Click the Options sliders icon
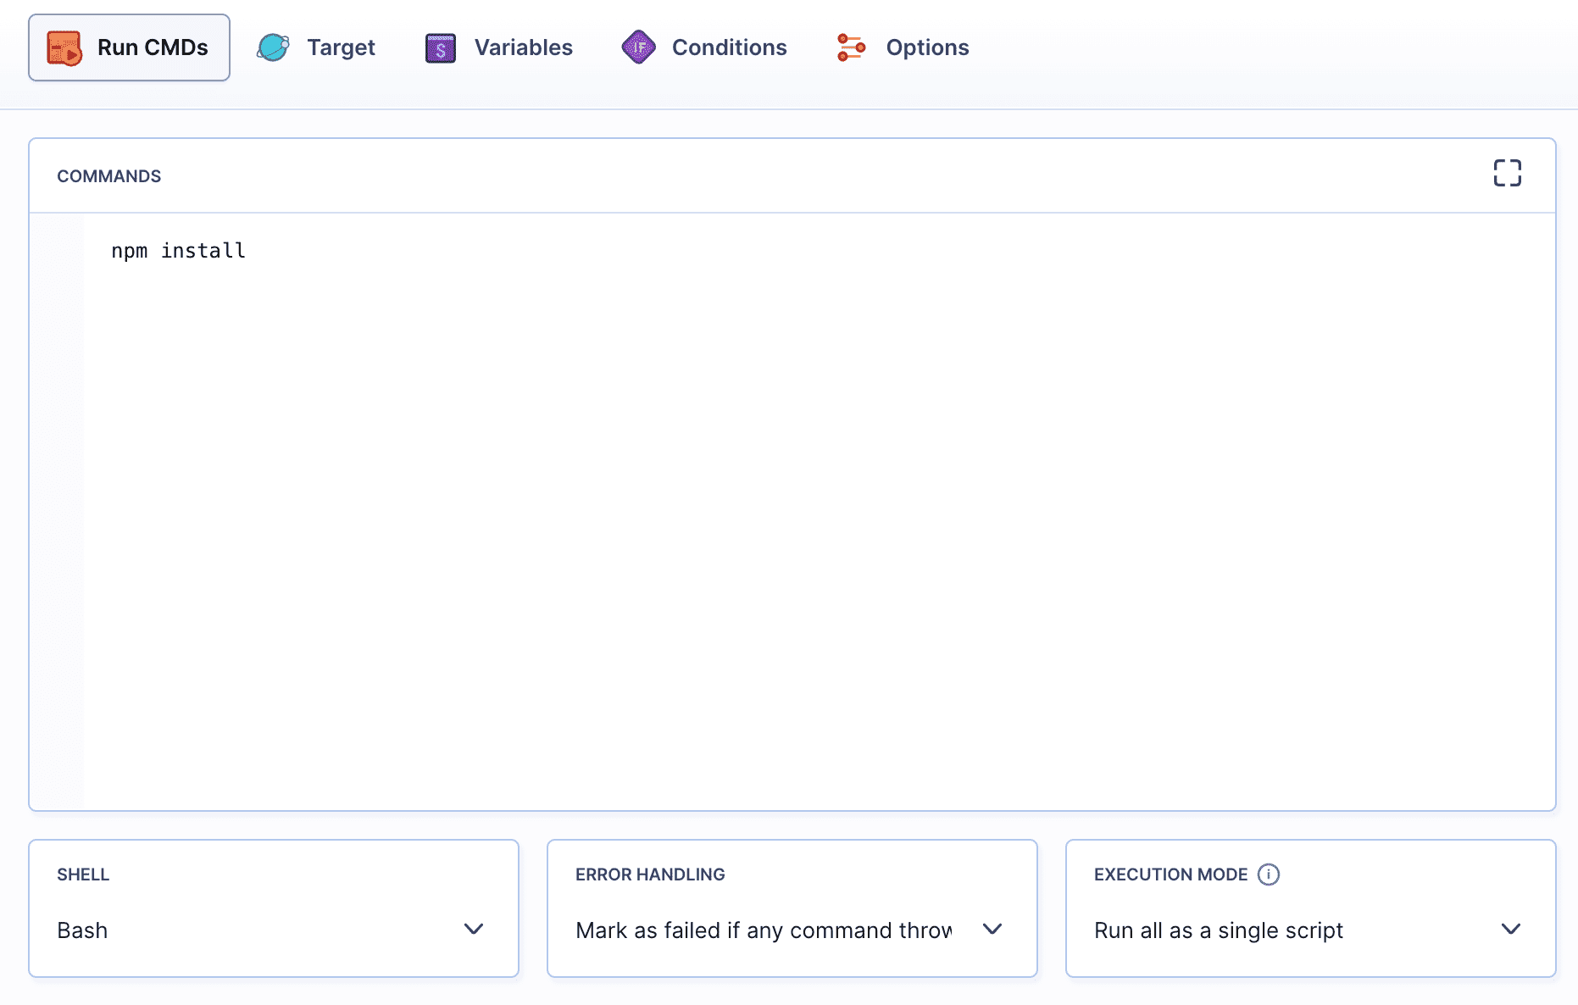Viewport: 1578px width, 1005px height. pyautogui.click(x=851, y=47)
